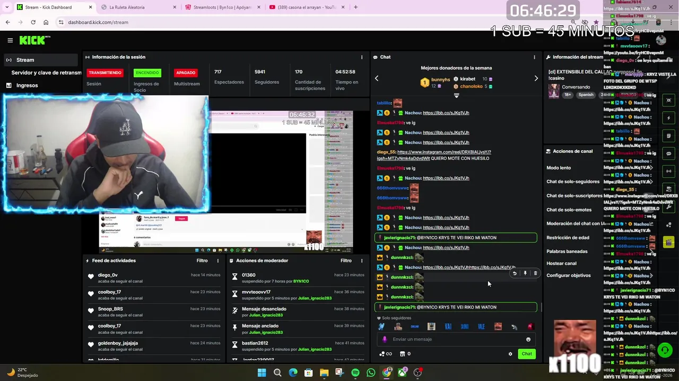Screen dimensions: 679x381
Task: Click the browser reload button
Action: pyautogui.click(x=33, y=22)
